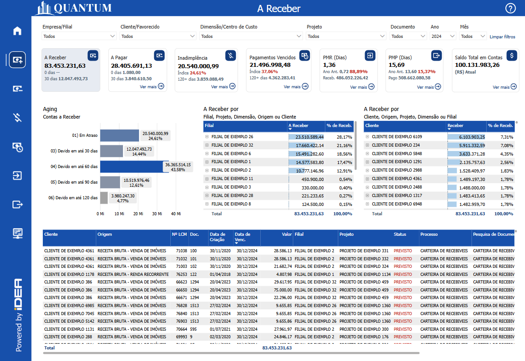Click the PMP (Dias) card icon
The image size is (525, 361).
click(x=436, y=55)
